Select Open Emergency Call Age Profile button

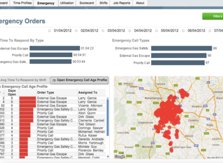[x=80, y=80]
